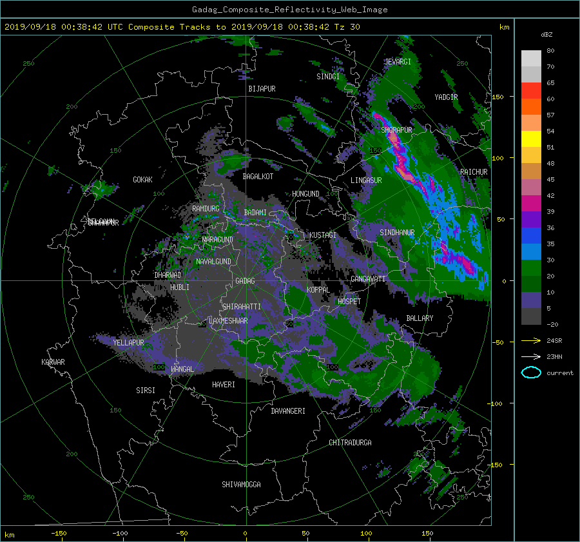The image size is (580, 542).
Task: Click the UTC Composite Tracks timestamp header
Action: (182, 26)
